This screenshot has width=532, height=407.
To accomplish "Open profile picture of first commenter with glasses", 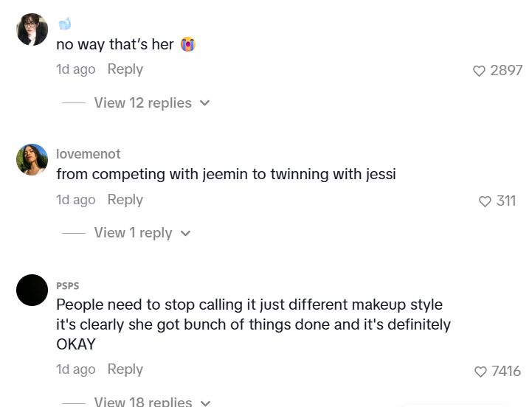I will pyautogui.click(x=32, y=29).
